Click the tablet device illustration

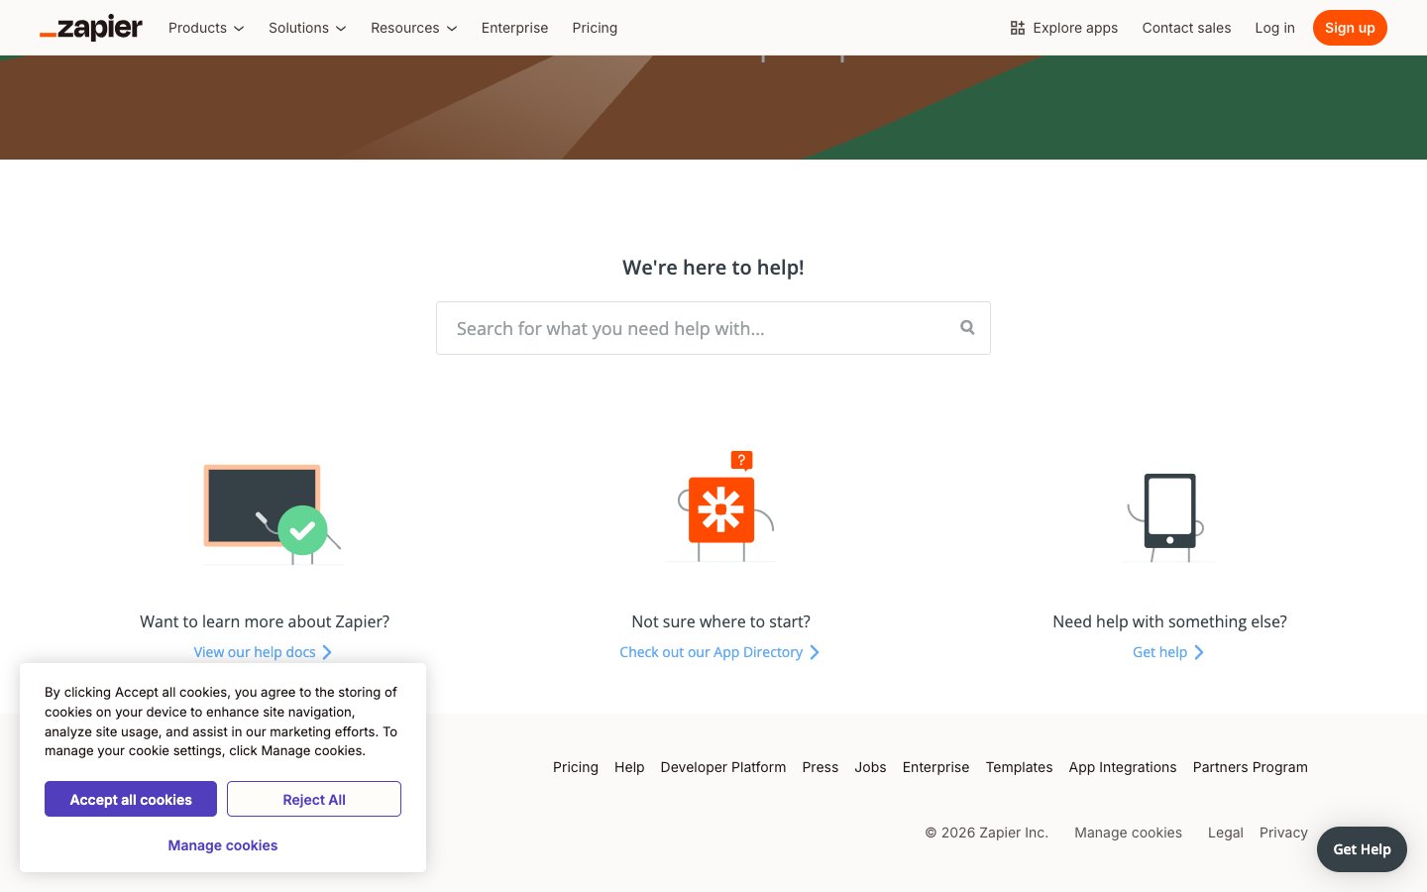tap(1169, 511)
